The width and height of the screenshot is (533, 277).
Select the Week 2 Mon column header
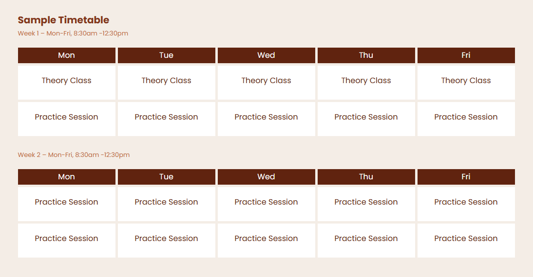(67, 177)
